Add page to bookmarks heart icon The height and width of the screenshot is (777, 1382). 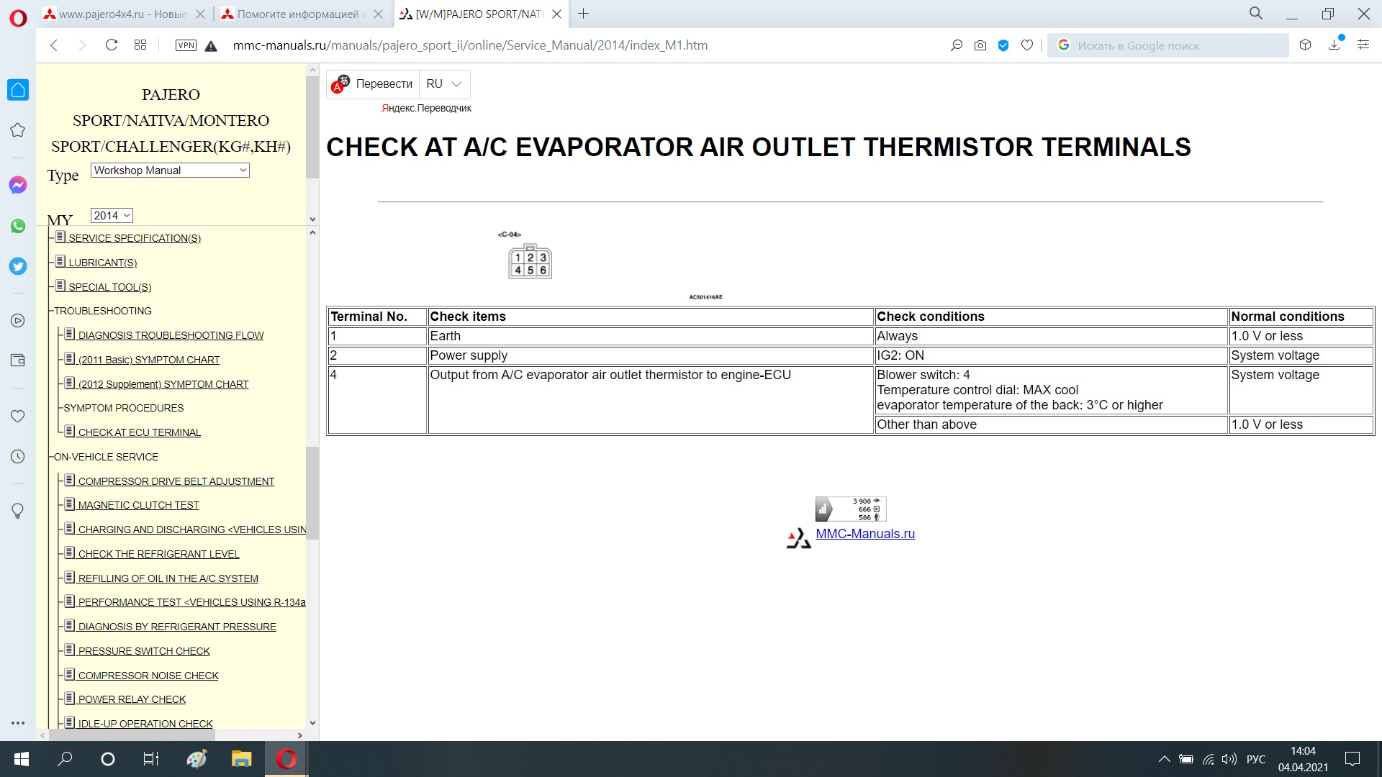pos(1027,45)
